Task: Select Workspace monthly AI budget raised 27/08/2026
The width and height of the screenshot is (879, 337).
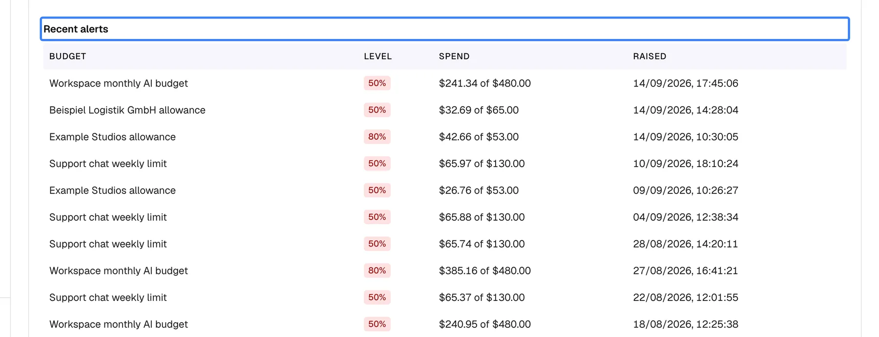Action: [x=444, y=271]
